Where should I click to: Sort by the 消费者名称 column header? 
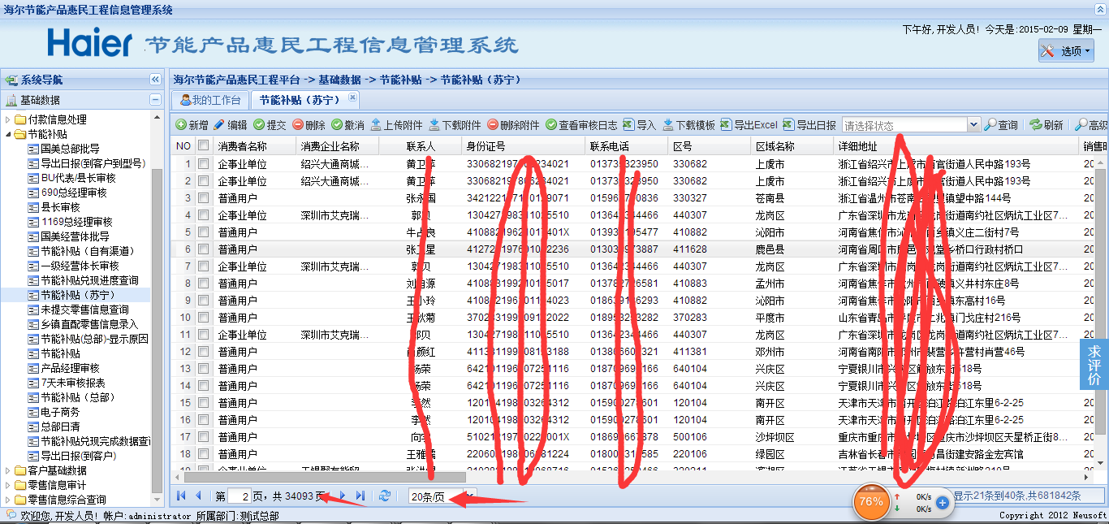[x=255, y=146]
